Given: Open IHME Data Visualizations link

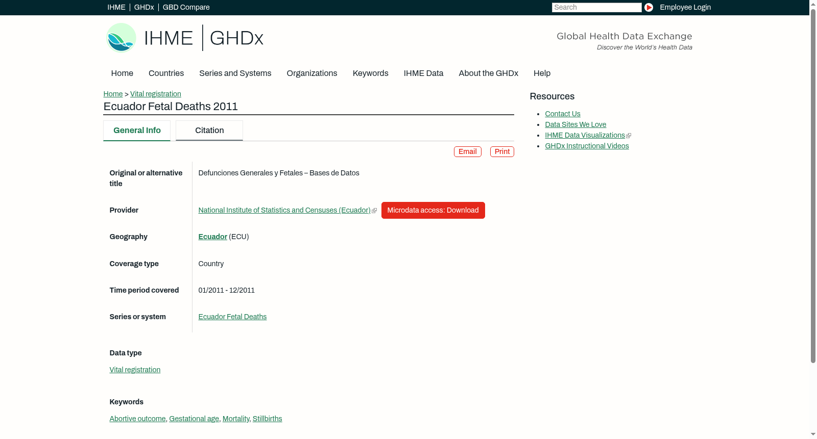Looking at the screenshot, I should tap(585, 135).
